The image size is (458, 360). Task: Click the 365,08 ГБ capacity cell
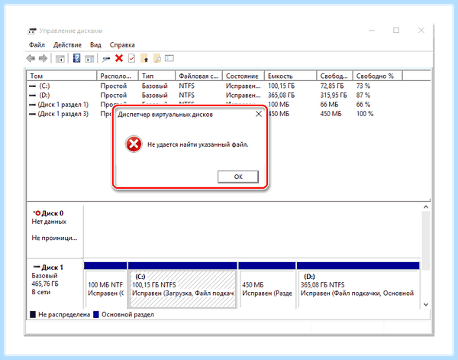[281, 96]
